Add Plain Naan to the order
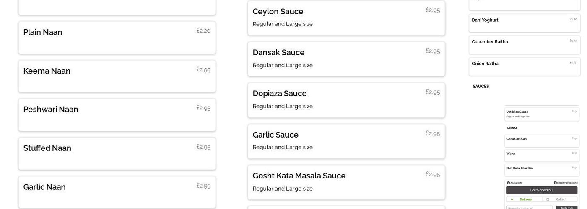 click(117, 38)
